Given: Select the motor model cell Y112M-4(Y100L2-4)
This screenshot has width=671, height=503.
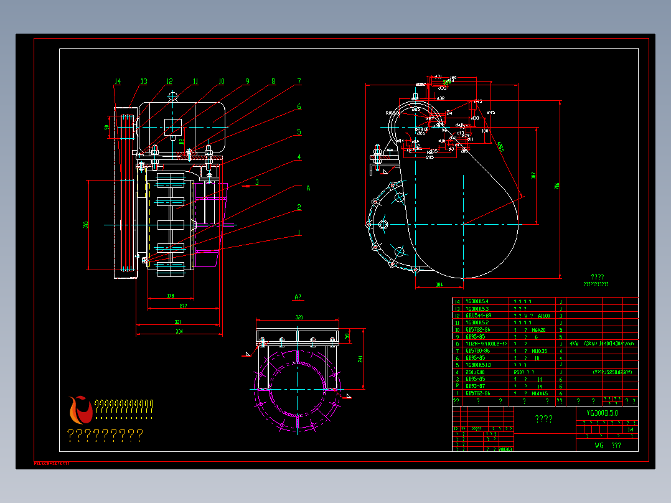Looking at the screenshot, I should point(486,344).
